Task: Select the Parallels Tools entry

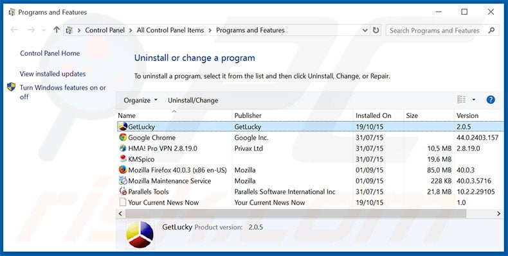Action: pyautogui.click(x=149, y=192)
